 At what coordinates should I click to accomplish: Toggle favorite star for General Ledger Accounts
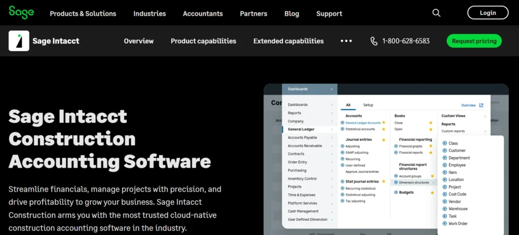[384, 122]
